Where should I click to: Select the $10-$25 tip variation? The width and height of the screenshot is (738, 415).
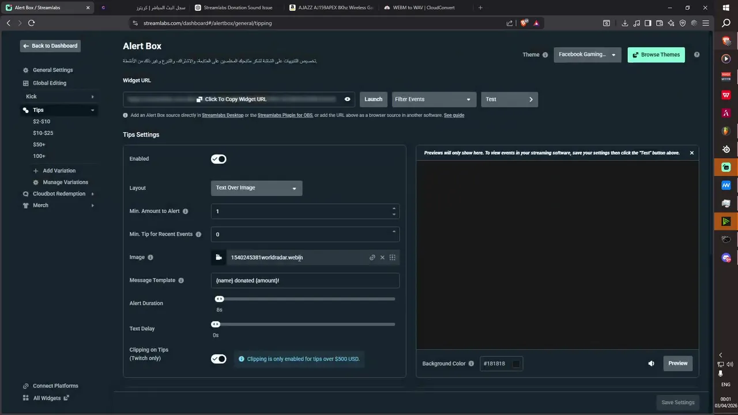click(43, 133)
